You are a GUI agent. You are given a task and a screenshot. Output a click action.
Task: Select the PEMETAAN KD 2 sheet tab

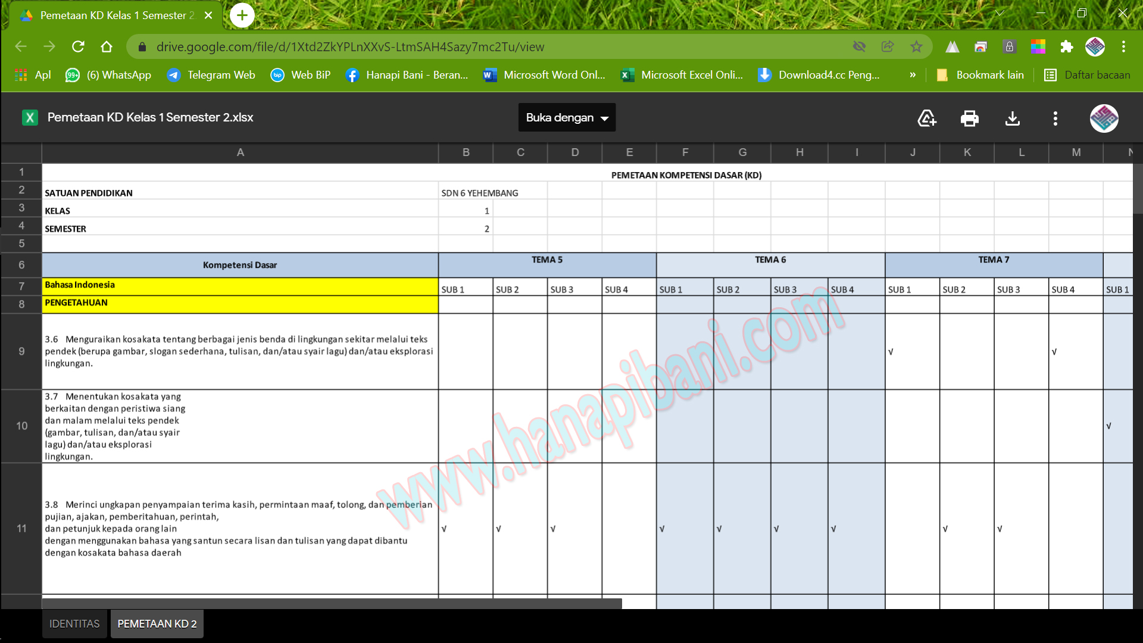click(157, 623)
